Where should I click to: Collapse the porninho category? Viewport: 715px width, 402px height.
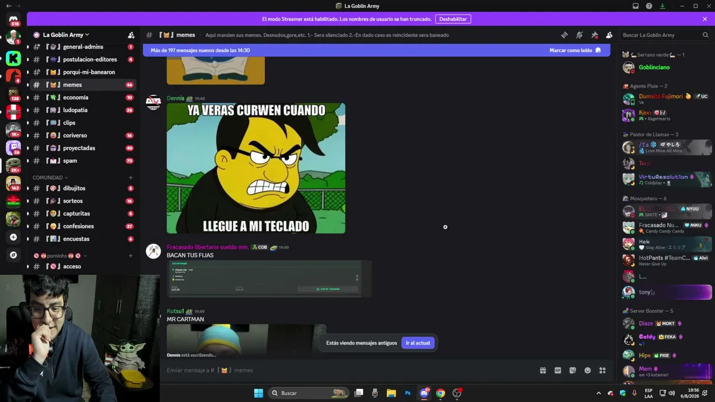pos(60,256)
